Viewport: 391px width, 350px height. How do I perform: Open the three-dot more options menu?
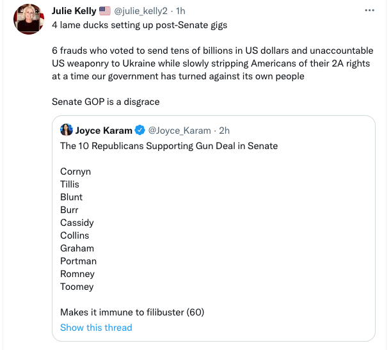pyautogui.click(x=369, y=11)
